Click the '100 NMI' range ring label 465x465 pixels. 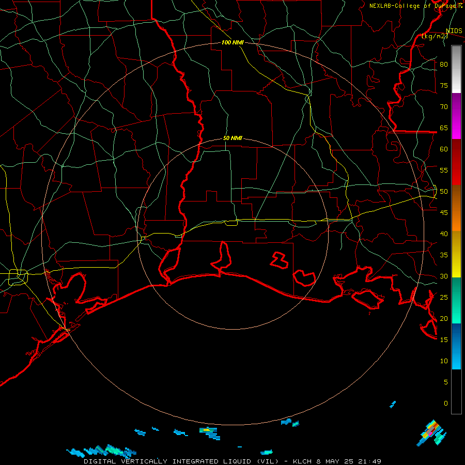233,42
